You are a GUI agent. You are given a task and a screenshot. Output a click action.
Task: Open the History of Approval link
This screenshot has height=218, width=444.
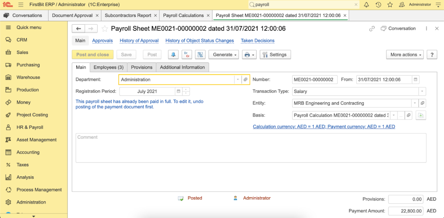139,41
